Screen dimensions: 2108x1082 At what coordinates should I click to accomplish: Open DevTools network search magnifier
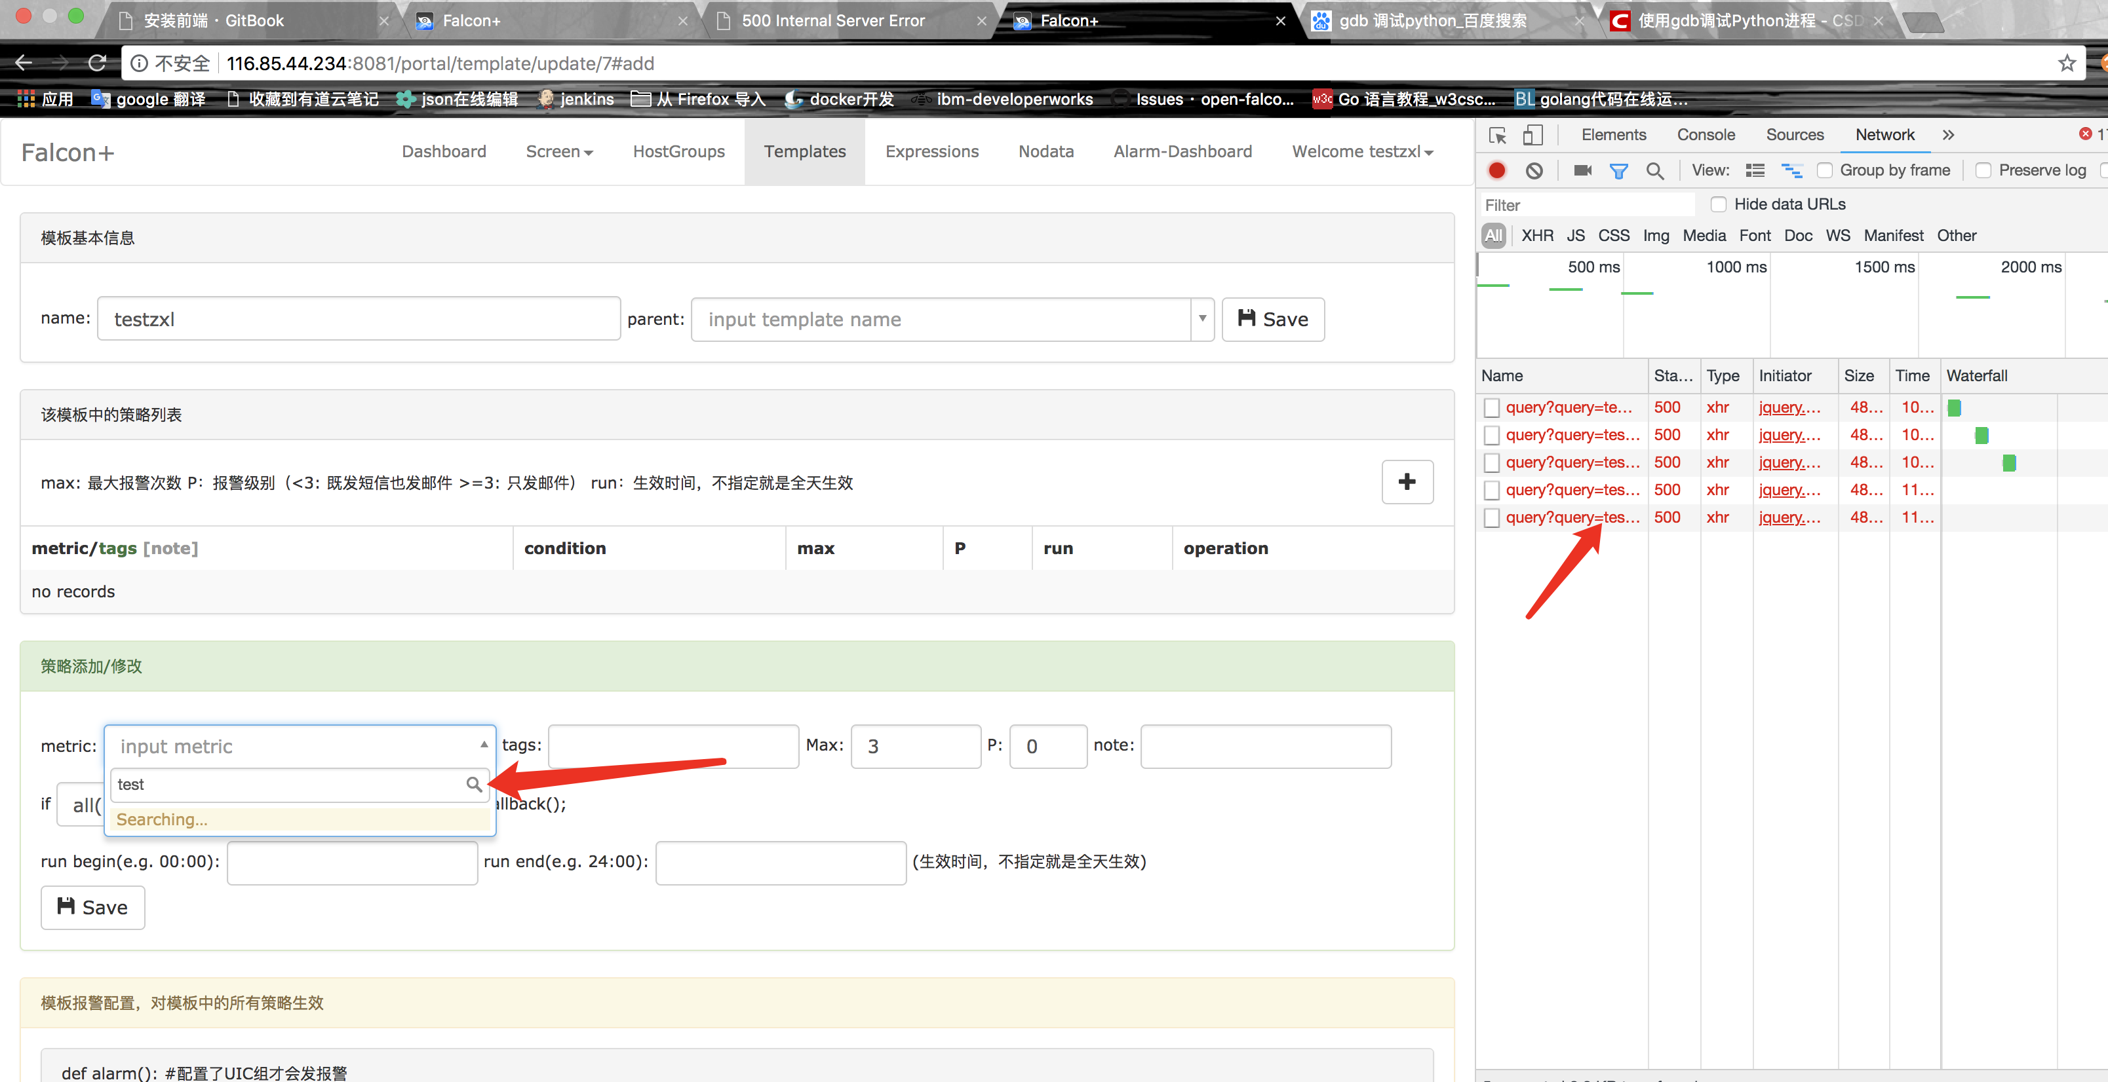[1654, 170]
